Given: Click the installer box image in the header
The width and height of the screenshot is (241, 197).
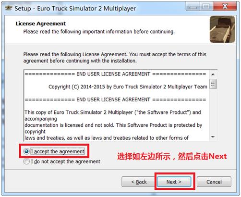Looking at the screenshot, I should point(222,29).
